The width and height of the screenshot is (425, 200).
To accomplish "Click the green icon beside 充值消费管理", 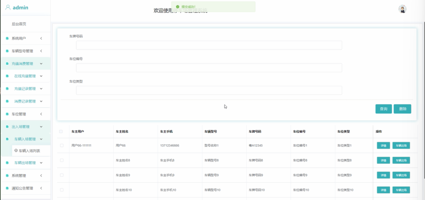I will pyautogui.click(x=7, y=64).
